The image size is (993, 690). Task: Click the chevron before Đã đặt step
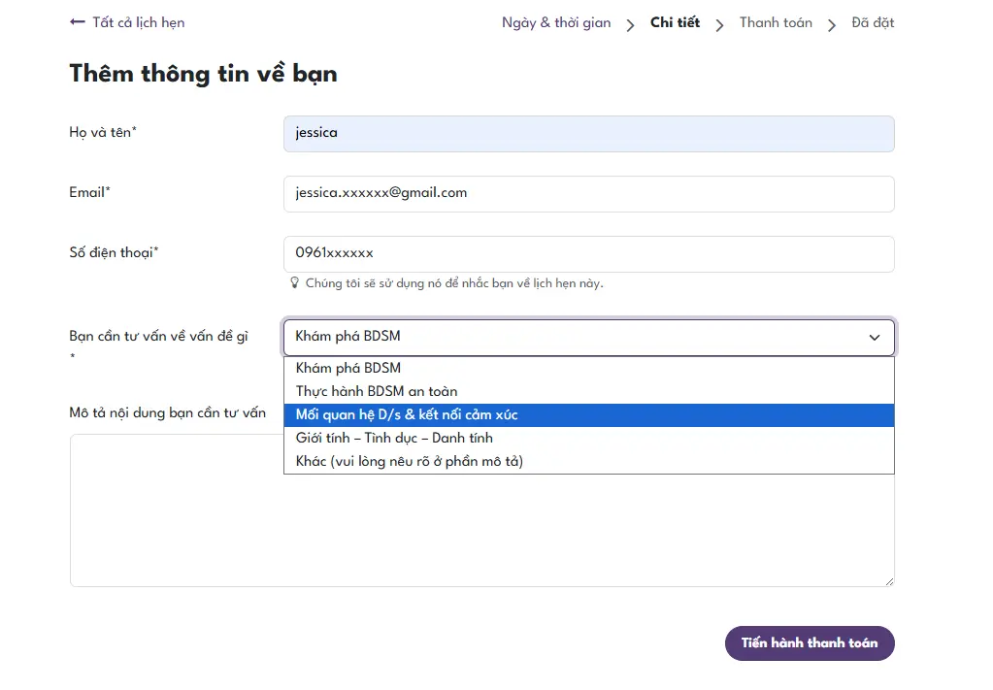coord(832,24)
